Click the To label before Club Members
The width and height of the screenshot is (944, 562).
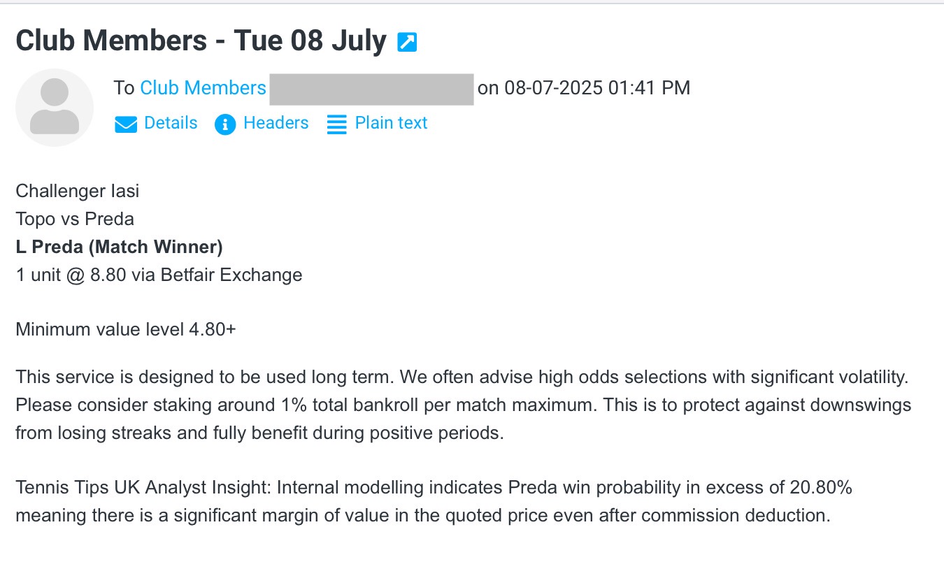click(124, 88)
